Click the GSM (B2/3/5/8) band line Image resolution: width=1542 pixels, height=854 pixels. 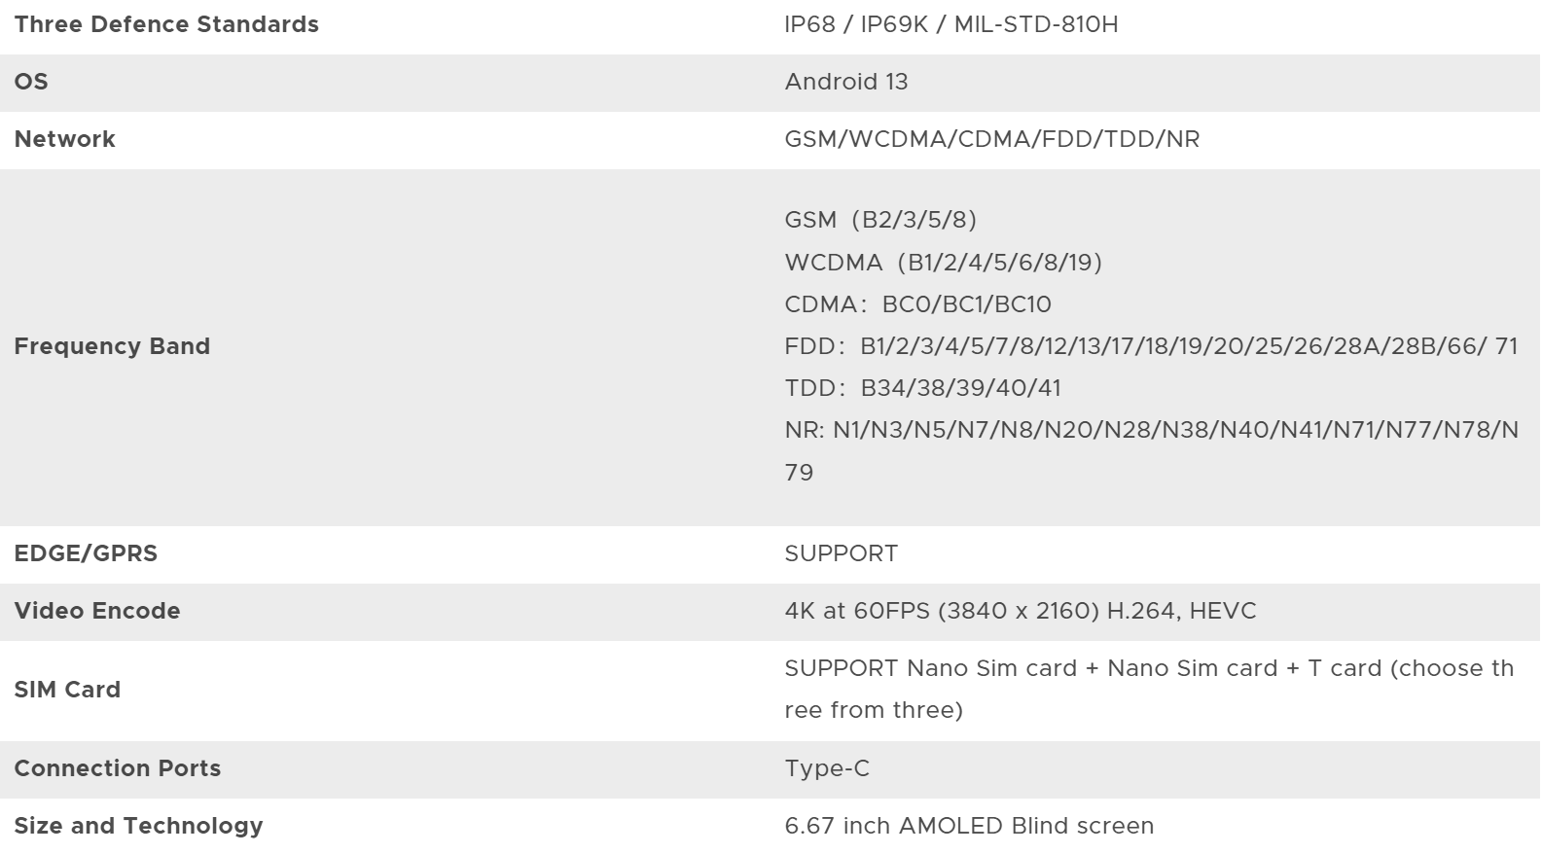[879, 220]
